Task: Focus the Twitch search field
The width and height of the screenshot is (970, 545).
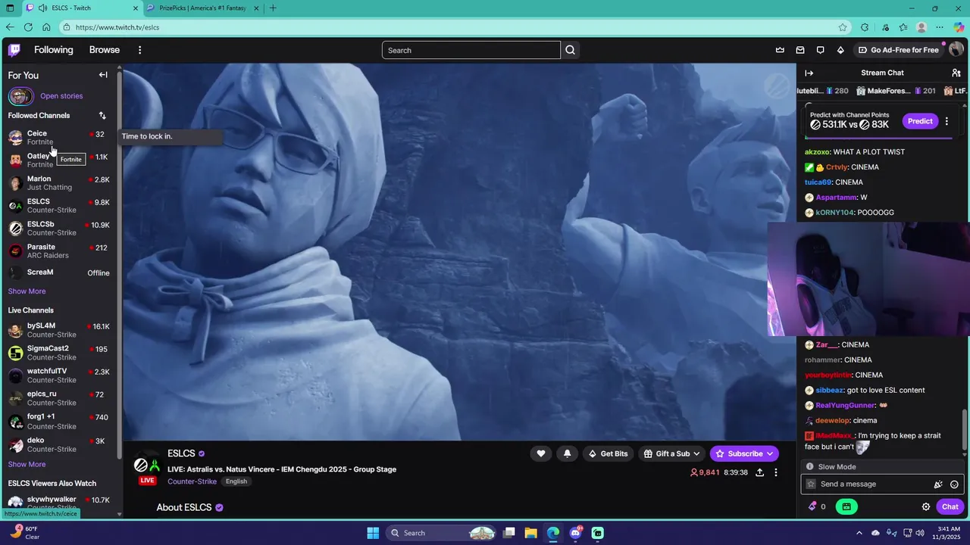Action: coord(471,50)
